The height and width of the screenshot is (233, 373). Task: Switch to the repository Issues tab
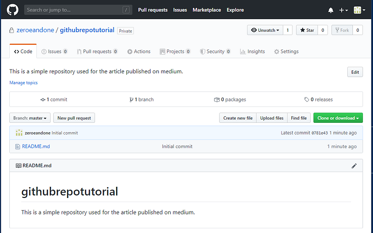[55, 51]
